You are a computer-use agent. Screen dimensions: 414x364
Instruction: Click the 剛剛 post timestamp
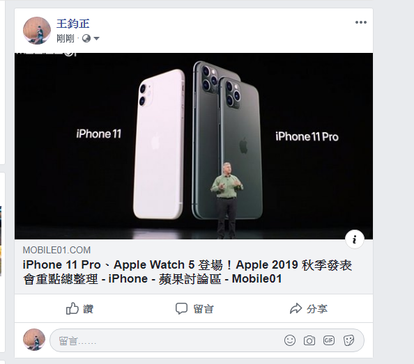(66, 39)
